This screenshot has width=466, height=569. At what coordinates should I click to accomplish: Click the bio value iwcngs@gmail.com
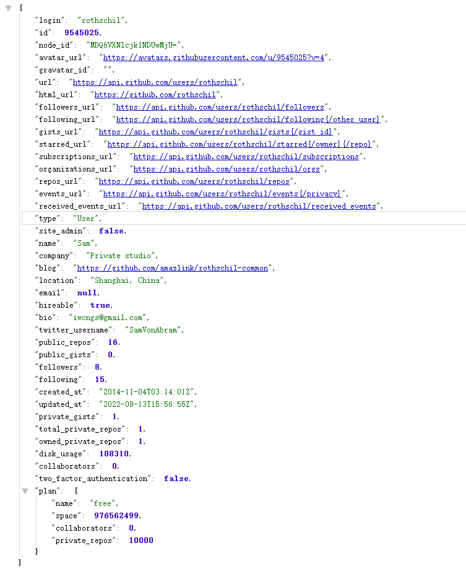[107, 318]
